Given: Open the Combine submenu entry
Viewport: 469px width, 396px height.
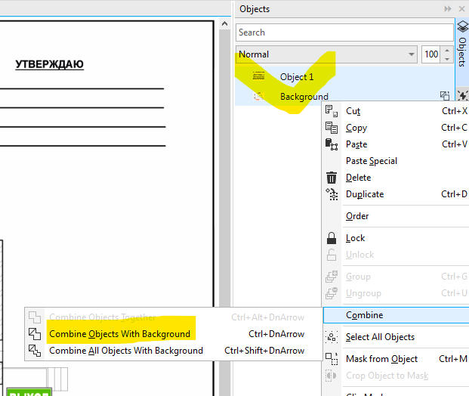Looking at the screenshot, I should click(x=396, y=315).
